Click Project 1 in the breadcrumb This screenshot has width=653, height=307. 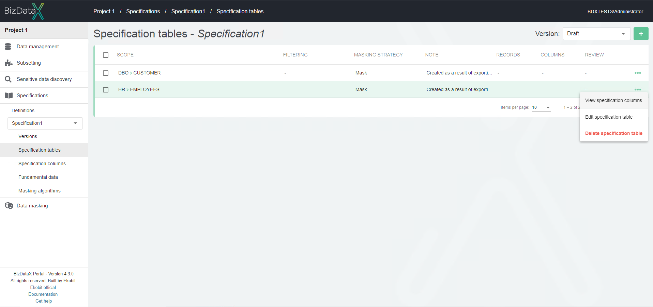coord(104,11)
